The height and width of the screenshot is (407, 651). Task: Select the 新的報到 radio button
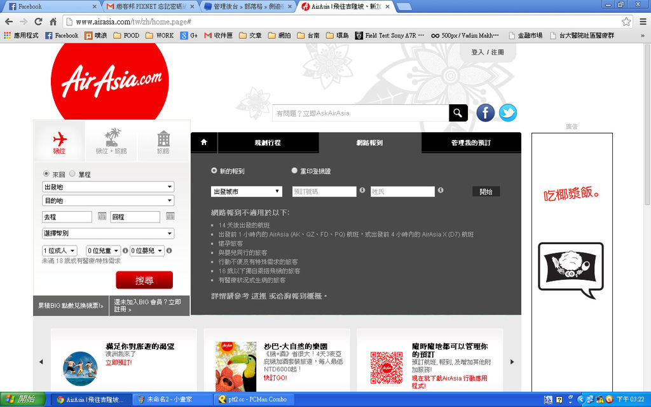coord(214,170)
